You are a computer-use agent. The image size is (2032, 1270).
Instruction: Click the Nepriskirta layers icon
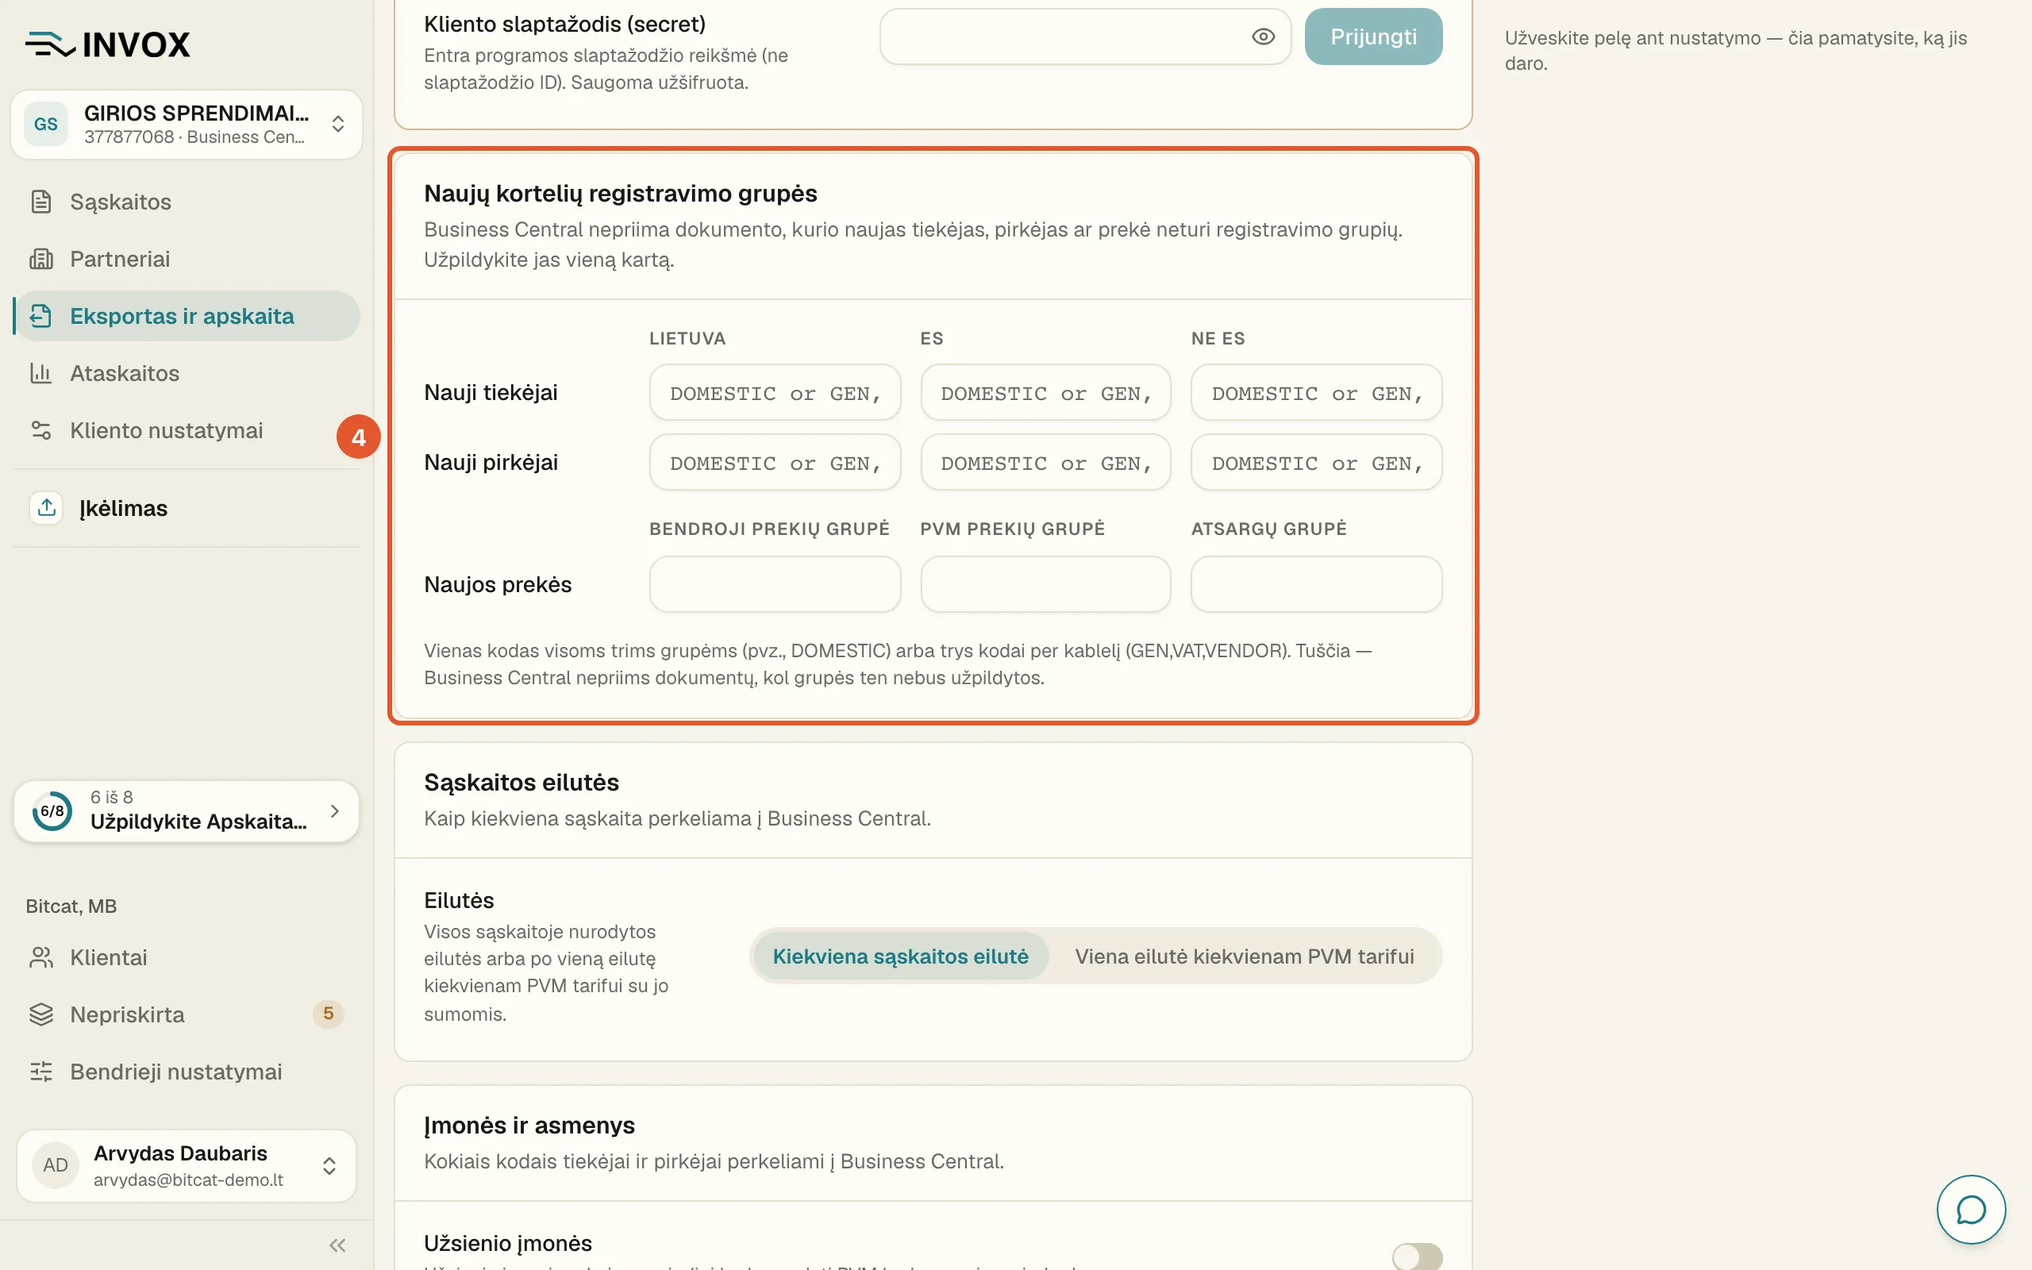pyautogui.click(x=41, y=1014)
